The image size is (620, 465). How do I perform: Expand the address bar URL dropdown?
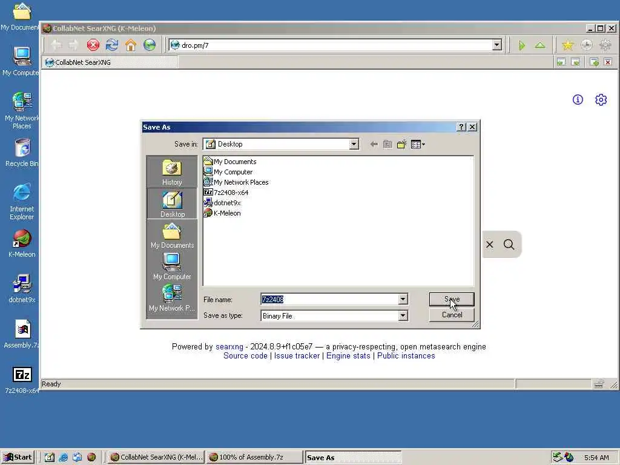point(497,45)
